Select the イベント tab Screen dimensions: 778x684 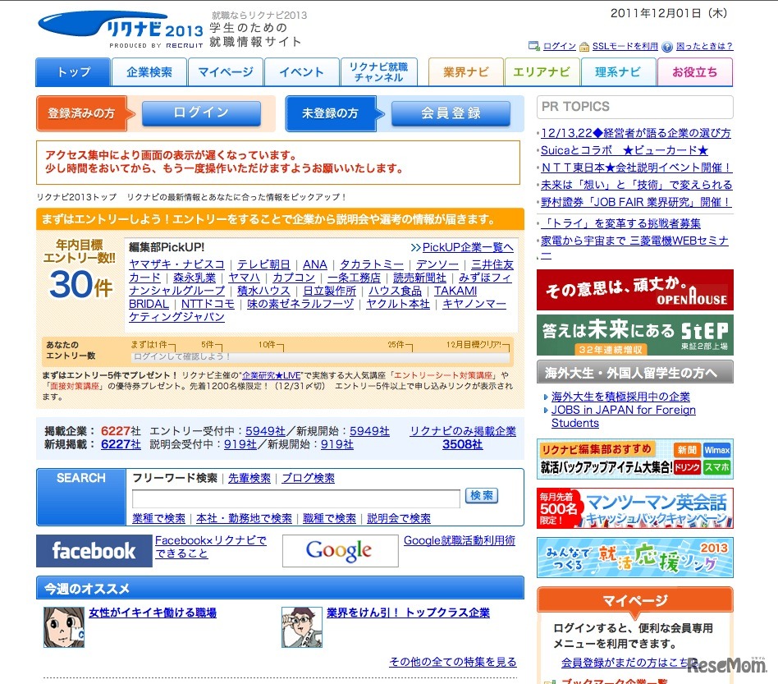[302, 72]
